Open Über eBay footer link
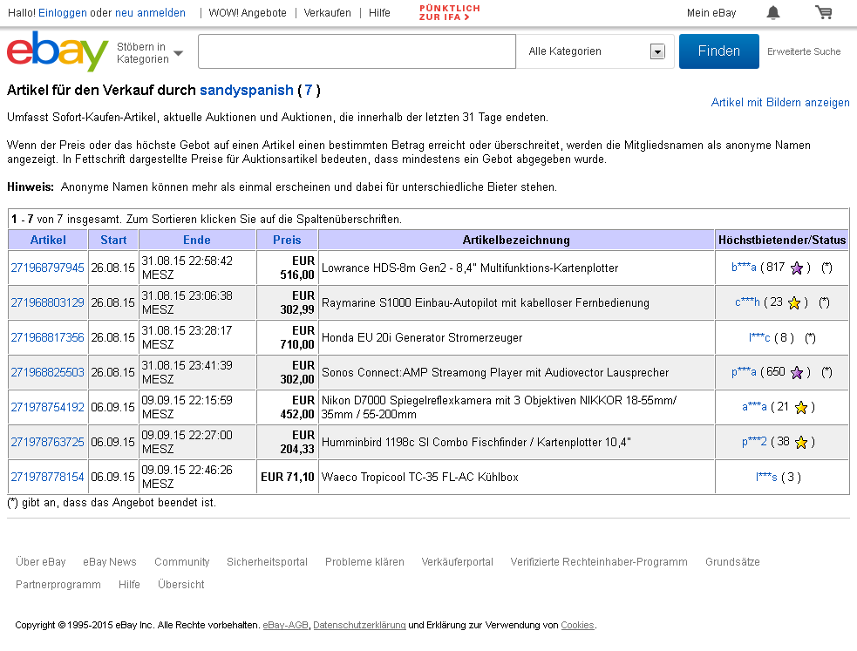Image resolution: width=857 pixels, height=651 pixels. pos(40,562)
